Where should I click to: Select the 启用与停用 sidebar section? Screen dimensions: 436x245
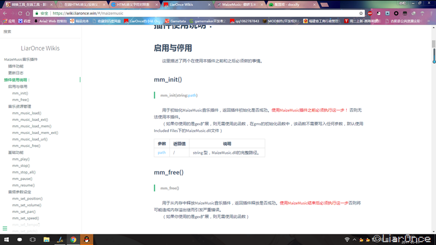[18, 86]
